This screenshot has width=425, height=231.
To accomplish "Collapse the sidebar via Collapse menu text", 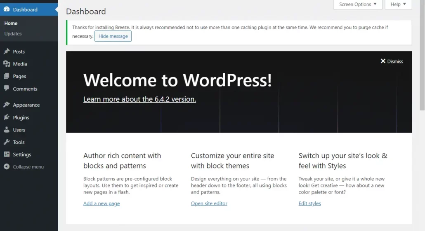I will [28, 167].
